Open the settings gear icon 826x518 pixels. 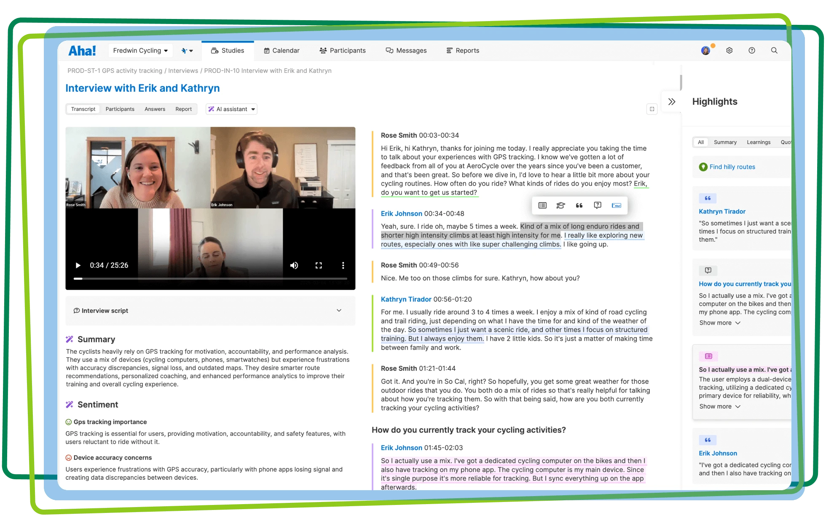[x=729, y=50]
